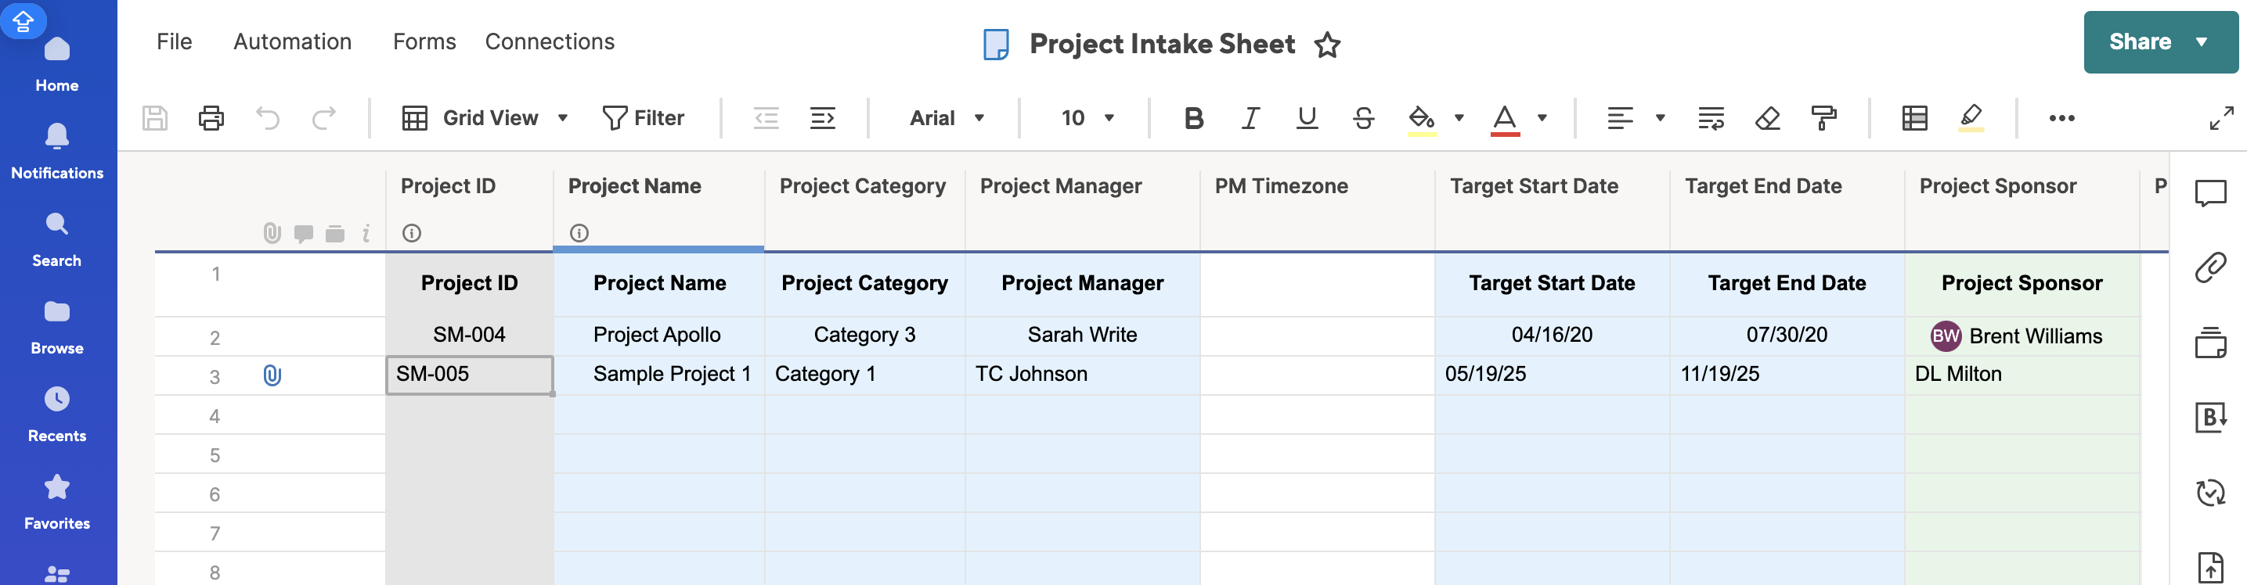Click the Highlight changes icon

point(1971,117)
